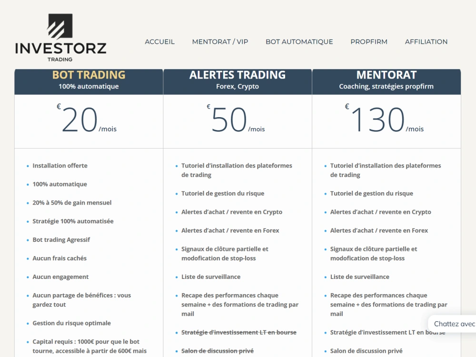Screen dimensions: 476x357
Task: Click Alertes Trading 'Tutoriel d'installation des plateformes'
Action: [237, 170]
